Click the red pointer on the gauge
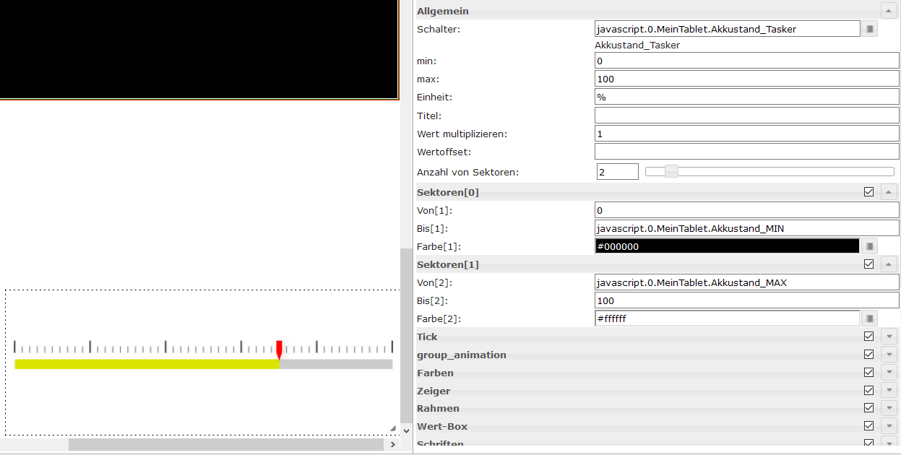The height and width of the screenshot is (455, 901). click(x=279, y=350)
